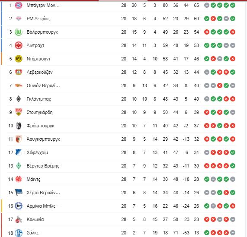Open the Ντόρτμουντ team page
The image size is (247, 237).
pos(38,59)
